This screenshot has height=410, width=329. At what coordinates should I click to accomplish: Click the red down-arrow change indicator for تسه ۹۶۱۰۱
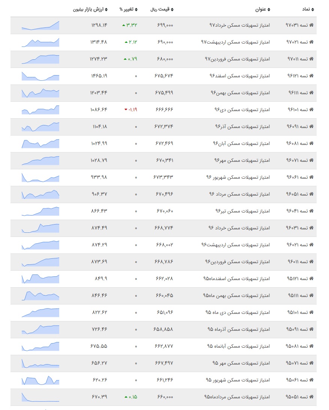pos(126,110)
